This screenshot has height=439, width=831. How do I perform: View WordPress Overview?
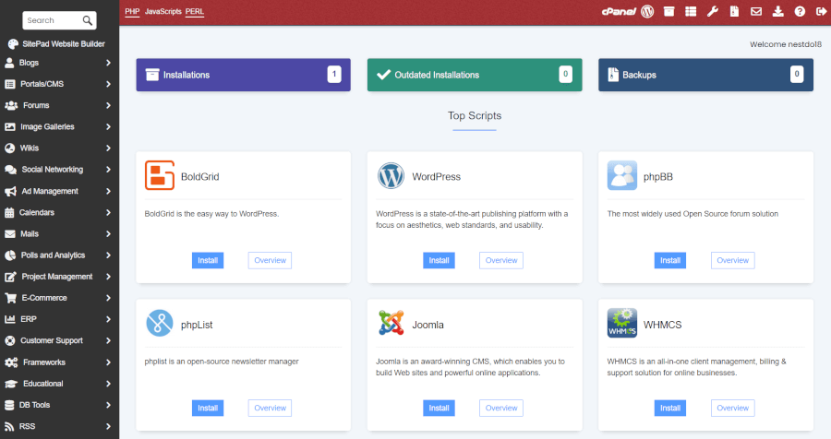tap(500, 260)
